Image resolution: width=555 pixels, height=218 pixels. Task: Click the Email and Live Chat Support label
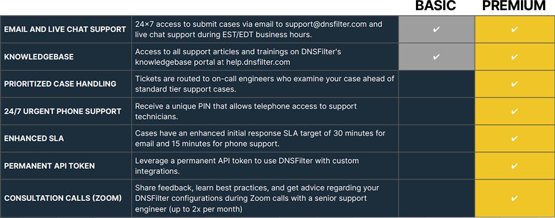coord(65,29)
